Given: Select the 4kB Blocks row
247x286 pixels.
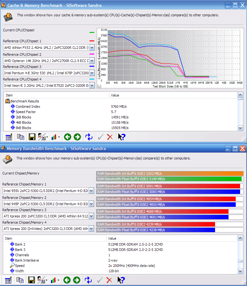Looking at the screenshot, I should point(120,122).
